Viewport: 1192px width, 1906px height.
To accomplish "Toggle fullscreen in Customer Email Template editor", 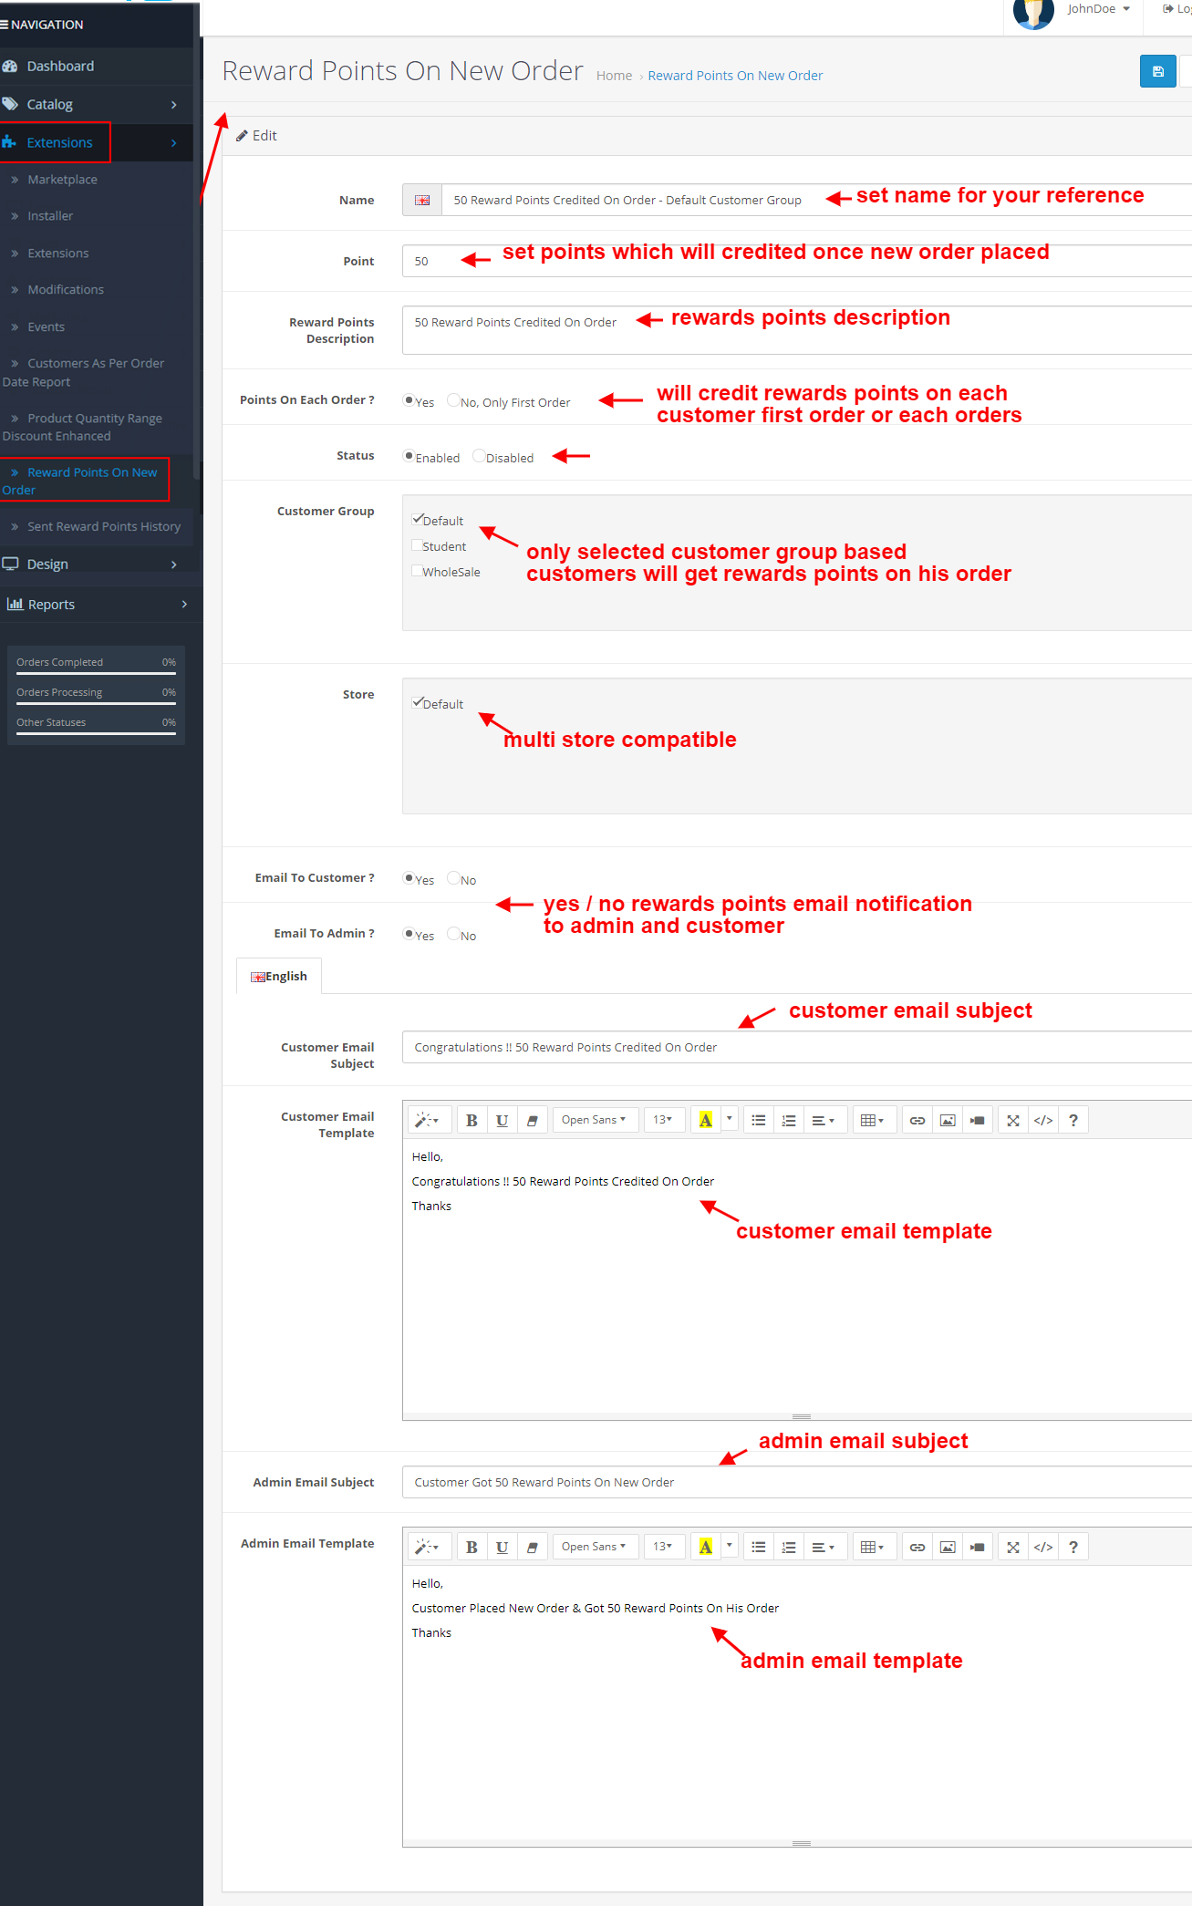I will click(x=1013, y=1120).
